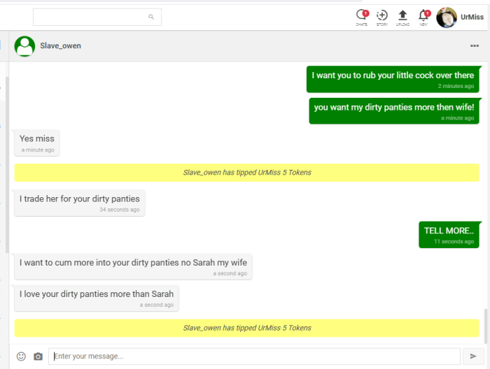
Task: Click the camera icon to attach photo
Action: click(x=38, y=356)
